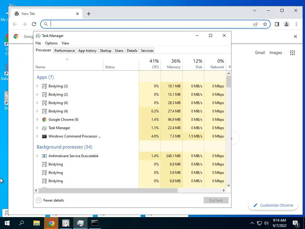Sort processes by CPU column
305x229 pixels.
point(150,64)
